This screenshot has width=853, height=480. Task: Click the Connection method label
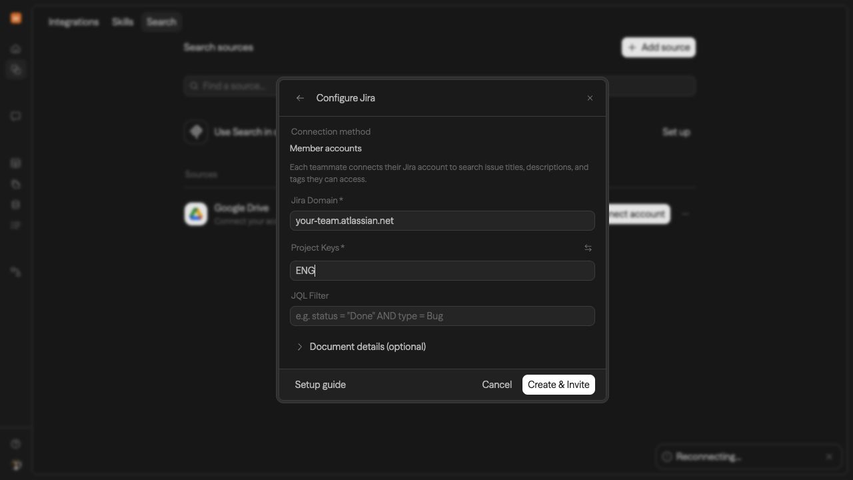[331, 132]
